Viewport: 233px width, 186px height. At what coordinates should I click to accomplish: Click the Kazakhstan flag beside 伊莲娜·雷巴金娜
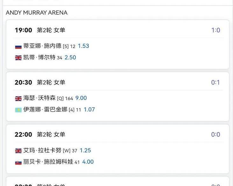(18, 110)
